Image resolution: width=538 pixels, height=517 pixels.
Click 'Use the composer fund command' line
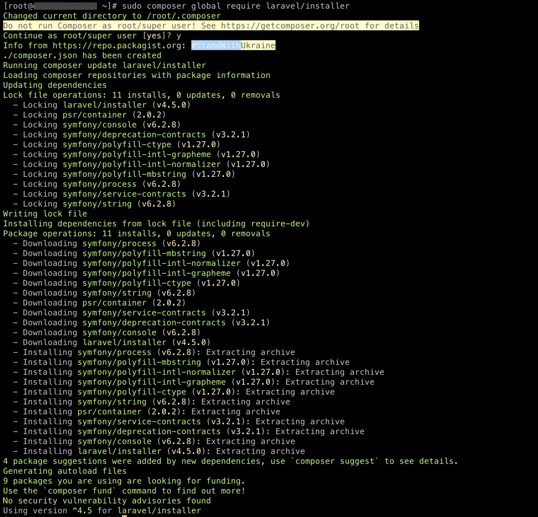tap(124, 490)
